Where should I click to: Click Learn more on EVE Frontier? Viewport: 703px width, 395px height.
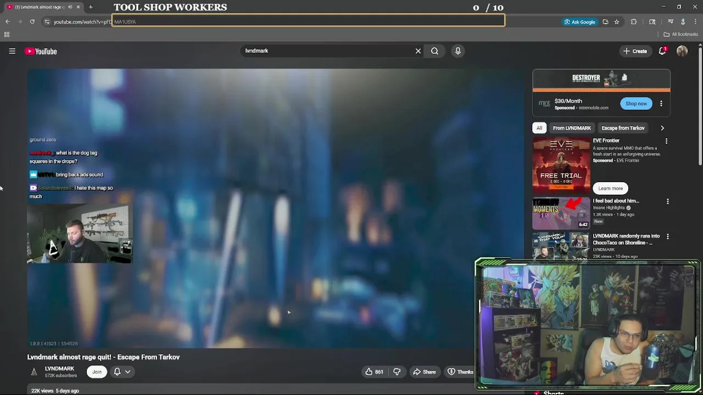610,188
